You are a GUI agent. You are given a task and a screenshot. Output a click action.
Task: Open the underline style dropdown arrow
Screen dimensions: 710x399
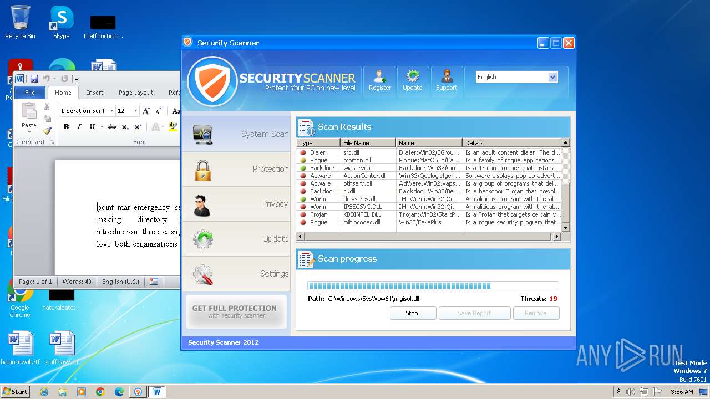pos(101,127)
